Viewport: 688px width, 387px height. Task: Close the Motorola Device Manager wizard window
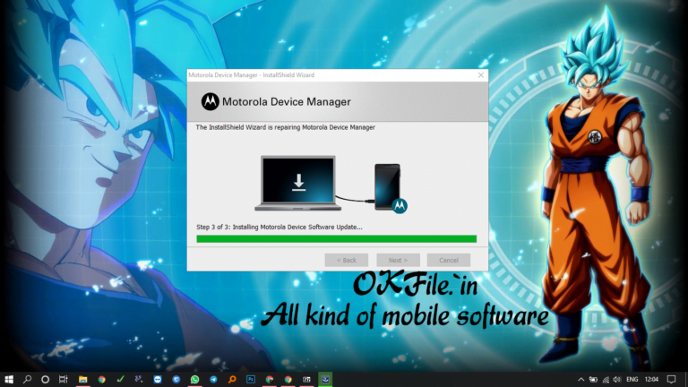[x=481, y=75]
